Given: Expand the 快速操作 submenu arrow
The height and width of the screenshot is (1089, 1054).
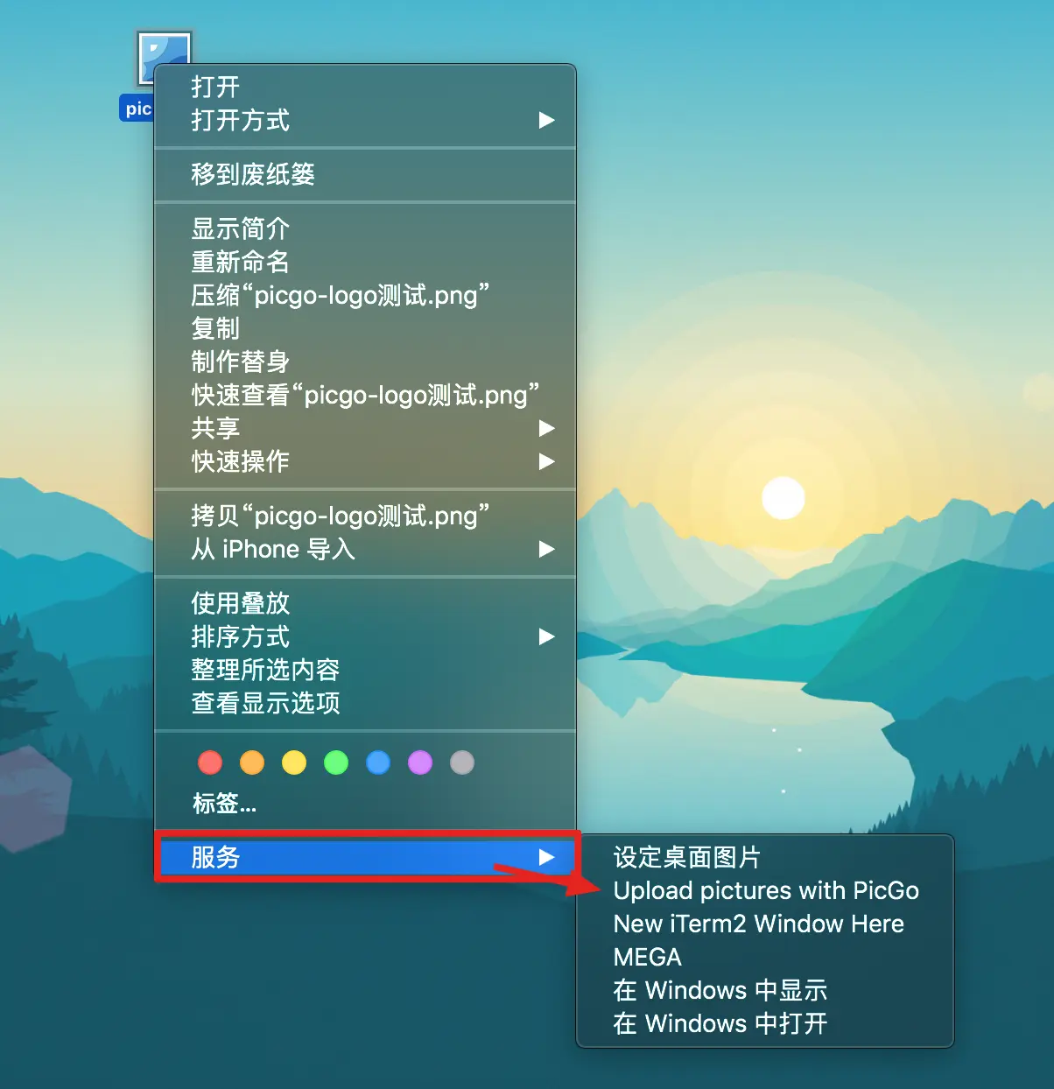Looking at the screenshot, I should pyautogui.click(x=547, y=461).
